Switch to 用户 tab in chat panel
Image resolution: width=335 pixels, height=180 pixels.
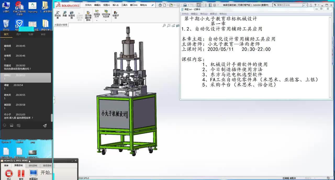[19, 34]
